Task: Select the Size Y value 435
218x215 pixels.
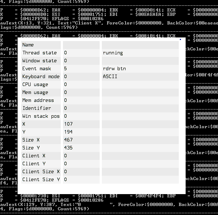Action: pyautogui.click(x=68, y=148)
